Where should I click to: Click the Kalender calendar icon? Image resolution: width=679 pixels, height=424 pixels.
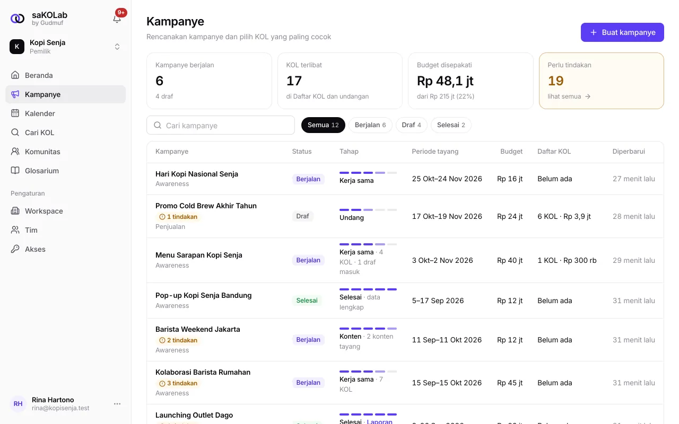click(15, 113)
